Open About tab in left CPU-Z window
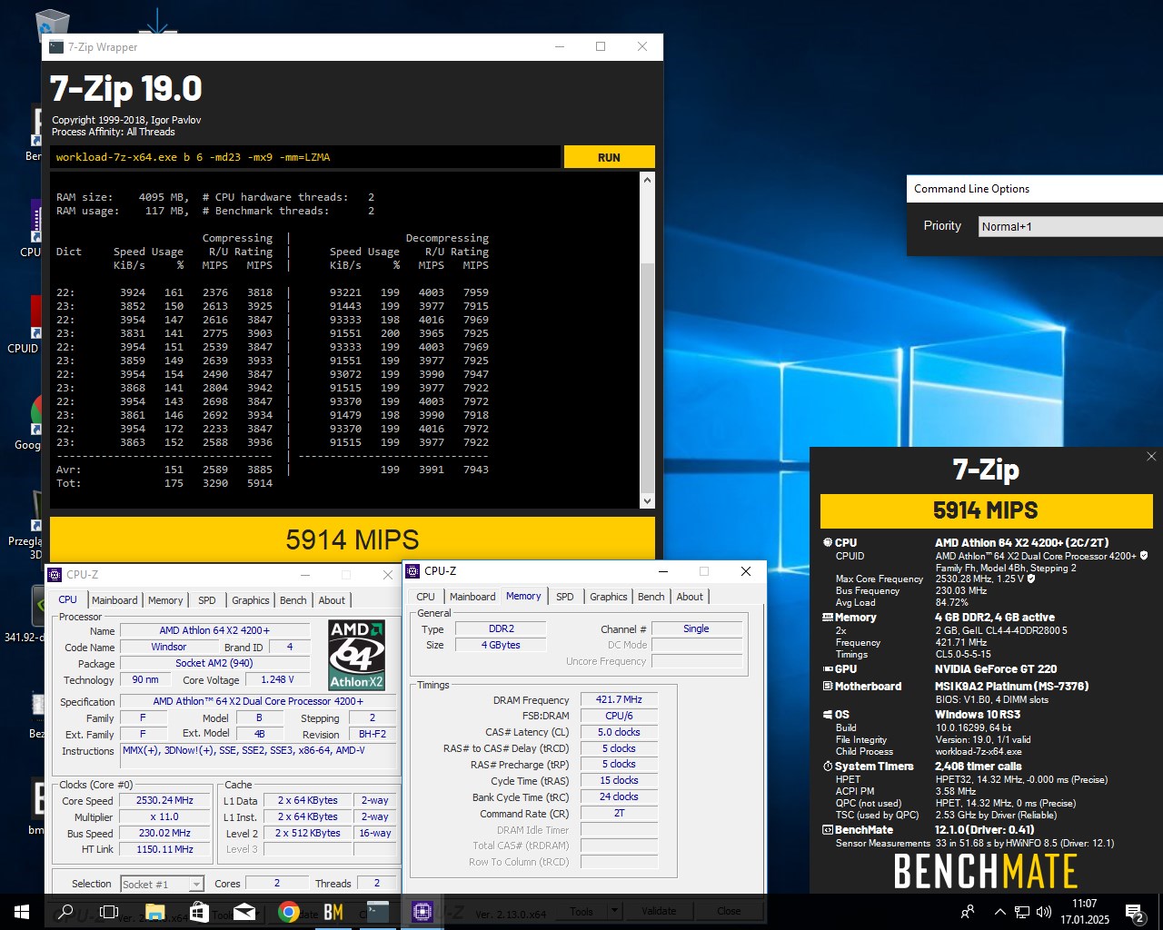The width and height of the screenshot is (1163, 930). tap(332, 600)
